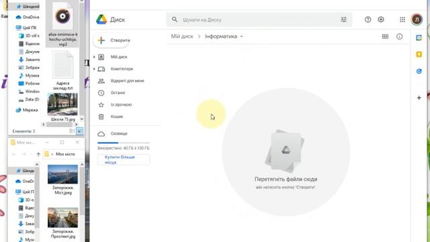Open Цей ПК in upper Explorer window
Screen dimensions: 430x242
click(26, 28)
